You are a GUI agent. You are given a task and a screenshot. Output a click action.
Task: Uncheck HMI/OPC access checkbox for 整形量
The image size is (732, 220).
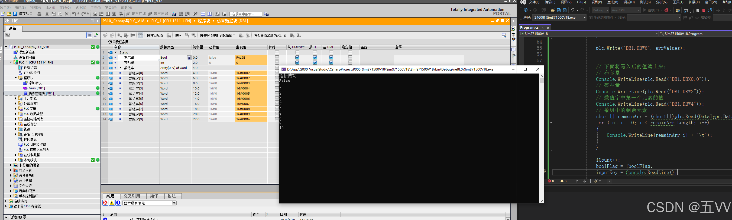pyautogui.click(x=297, y=63)
